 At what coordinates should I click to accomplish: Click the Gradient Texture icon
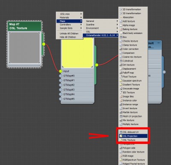tap(121, 85)
